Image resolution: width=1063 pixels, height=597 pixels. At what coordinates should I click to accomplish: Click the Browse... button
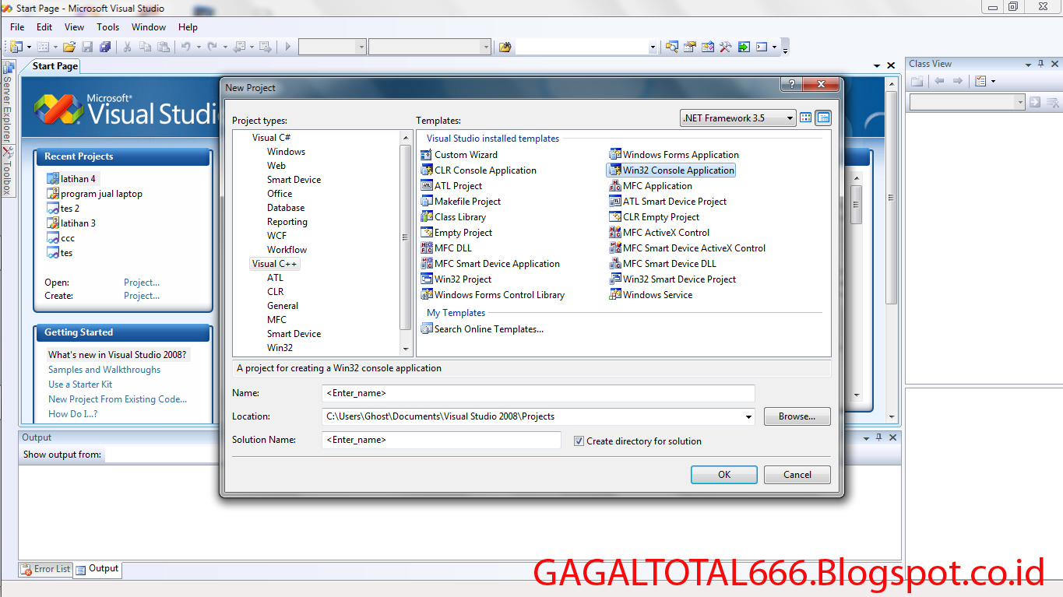797,416
